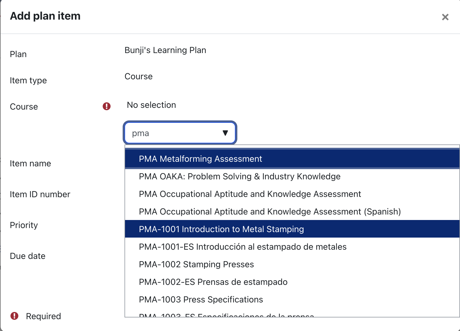Click the No selection course text
The height and width of the screenshot is (331, 460).
(151, 105)
